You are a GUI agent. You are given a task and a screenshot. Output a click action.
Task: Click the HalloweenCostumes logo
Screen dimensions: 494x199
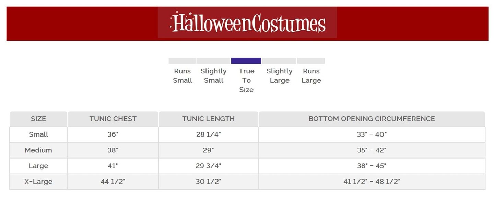[247, 23]
